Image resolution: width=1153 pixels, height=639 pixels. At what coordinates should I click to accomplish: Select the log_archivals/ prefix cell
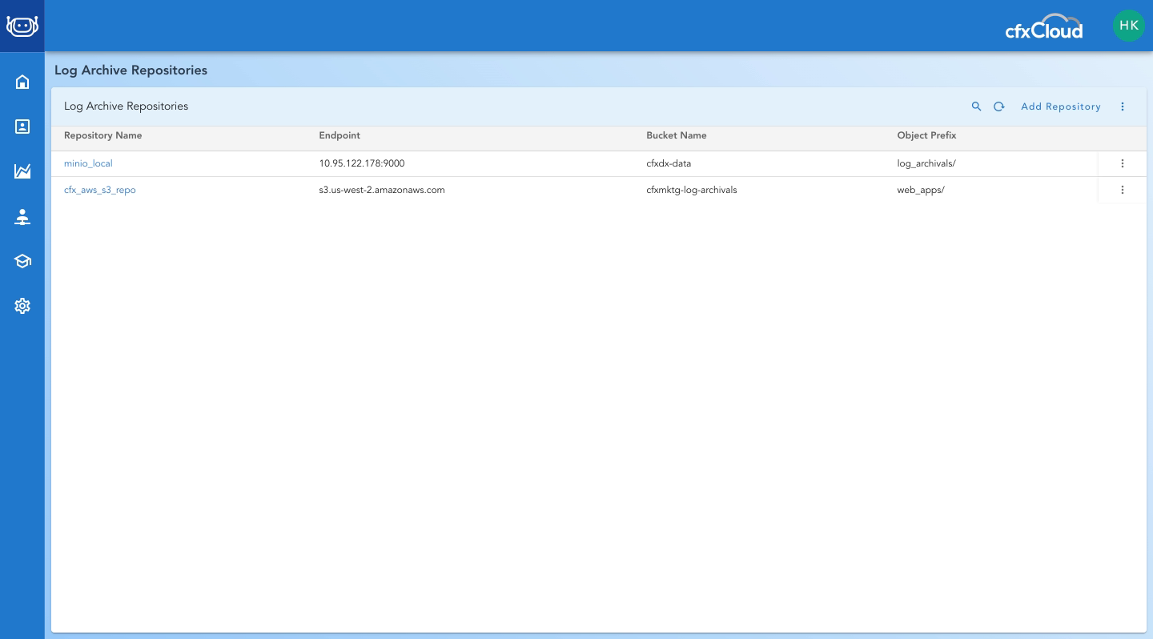[x=926, y=163]
